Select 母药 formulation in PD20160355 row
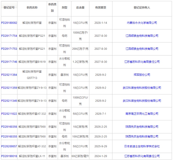 tap(65, 137)
